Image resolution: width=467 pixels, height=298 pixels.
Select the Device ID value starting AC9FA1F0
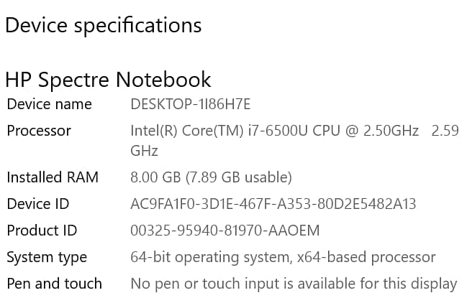[x=273, y=204]
